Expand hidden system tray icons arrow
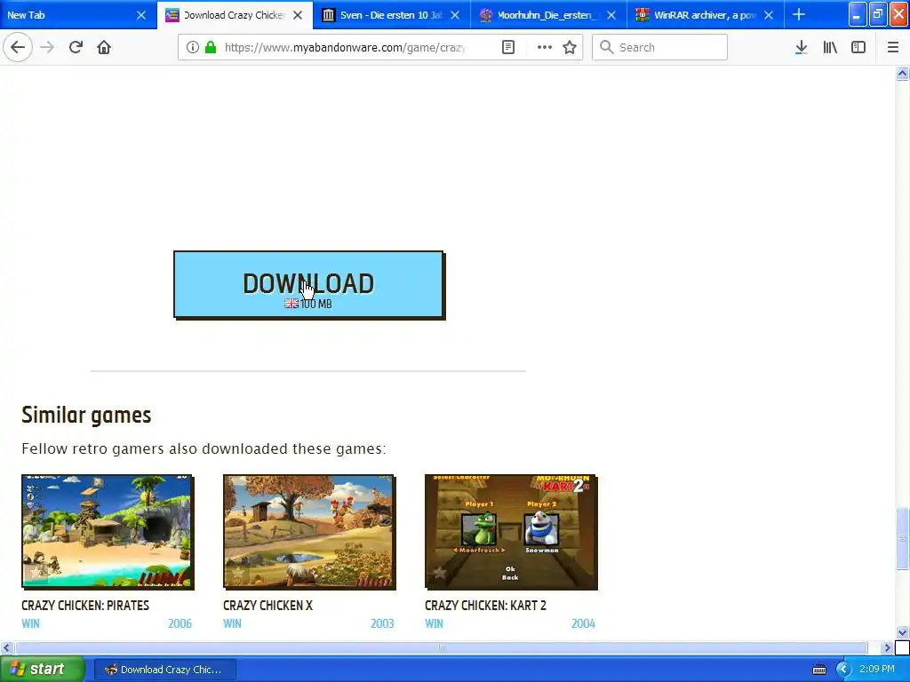Screen dimensions: 910x682 [x=843, y=670]
